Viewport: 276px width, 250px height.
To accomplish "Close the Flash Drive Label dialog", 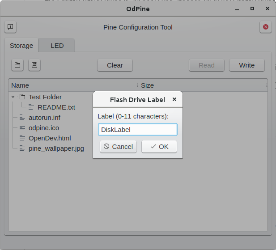I will tap(174, 100).
